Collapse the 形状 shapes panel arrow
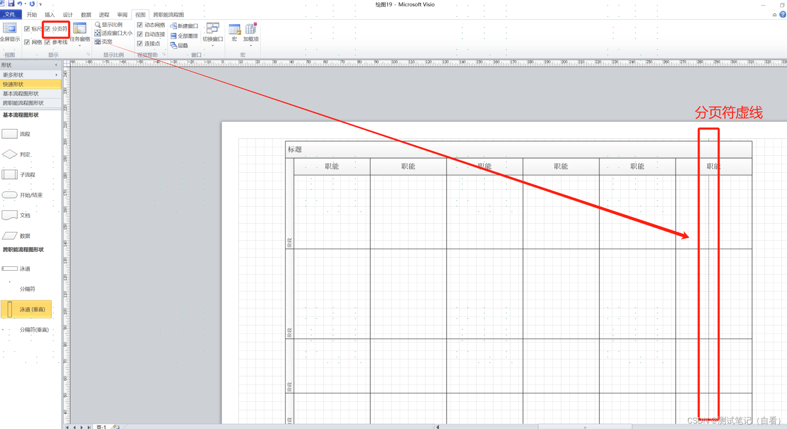 click(x=56, y=65)
